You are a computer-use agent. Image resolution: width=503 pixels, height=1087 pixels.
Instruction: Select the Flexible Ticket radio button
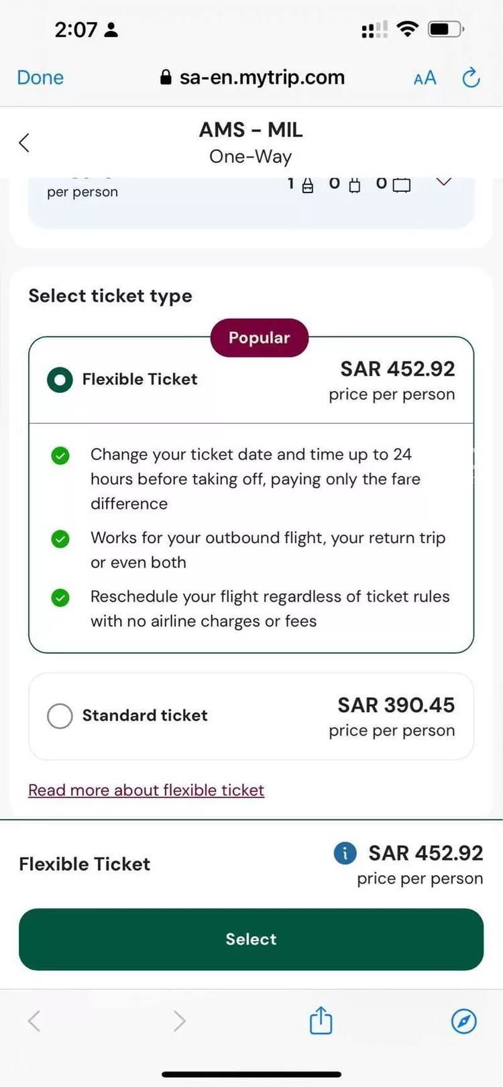[x=60, y=380]
